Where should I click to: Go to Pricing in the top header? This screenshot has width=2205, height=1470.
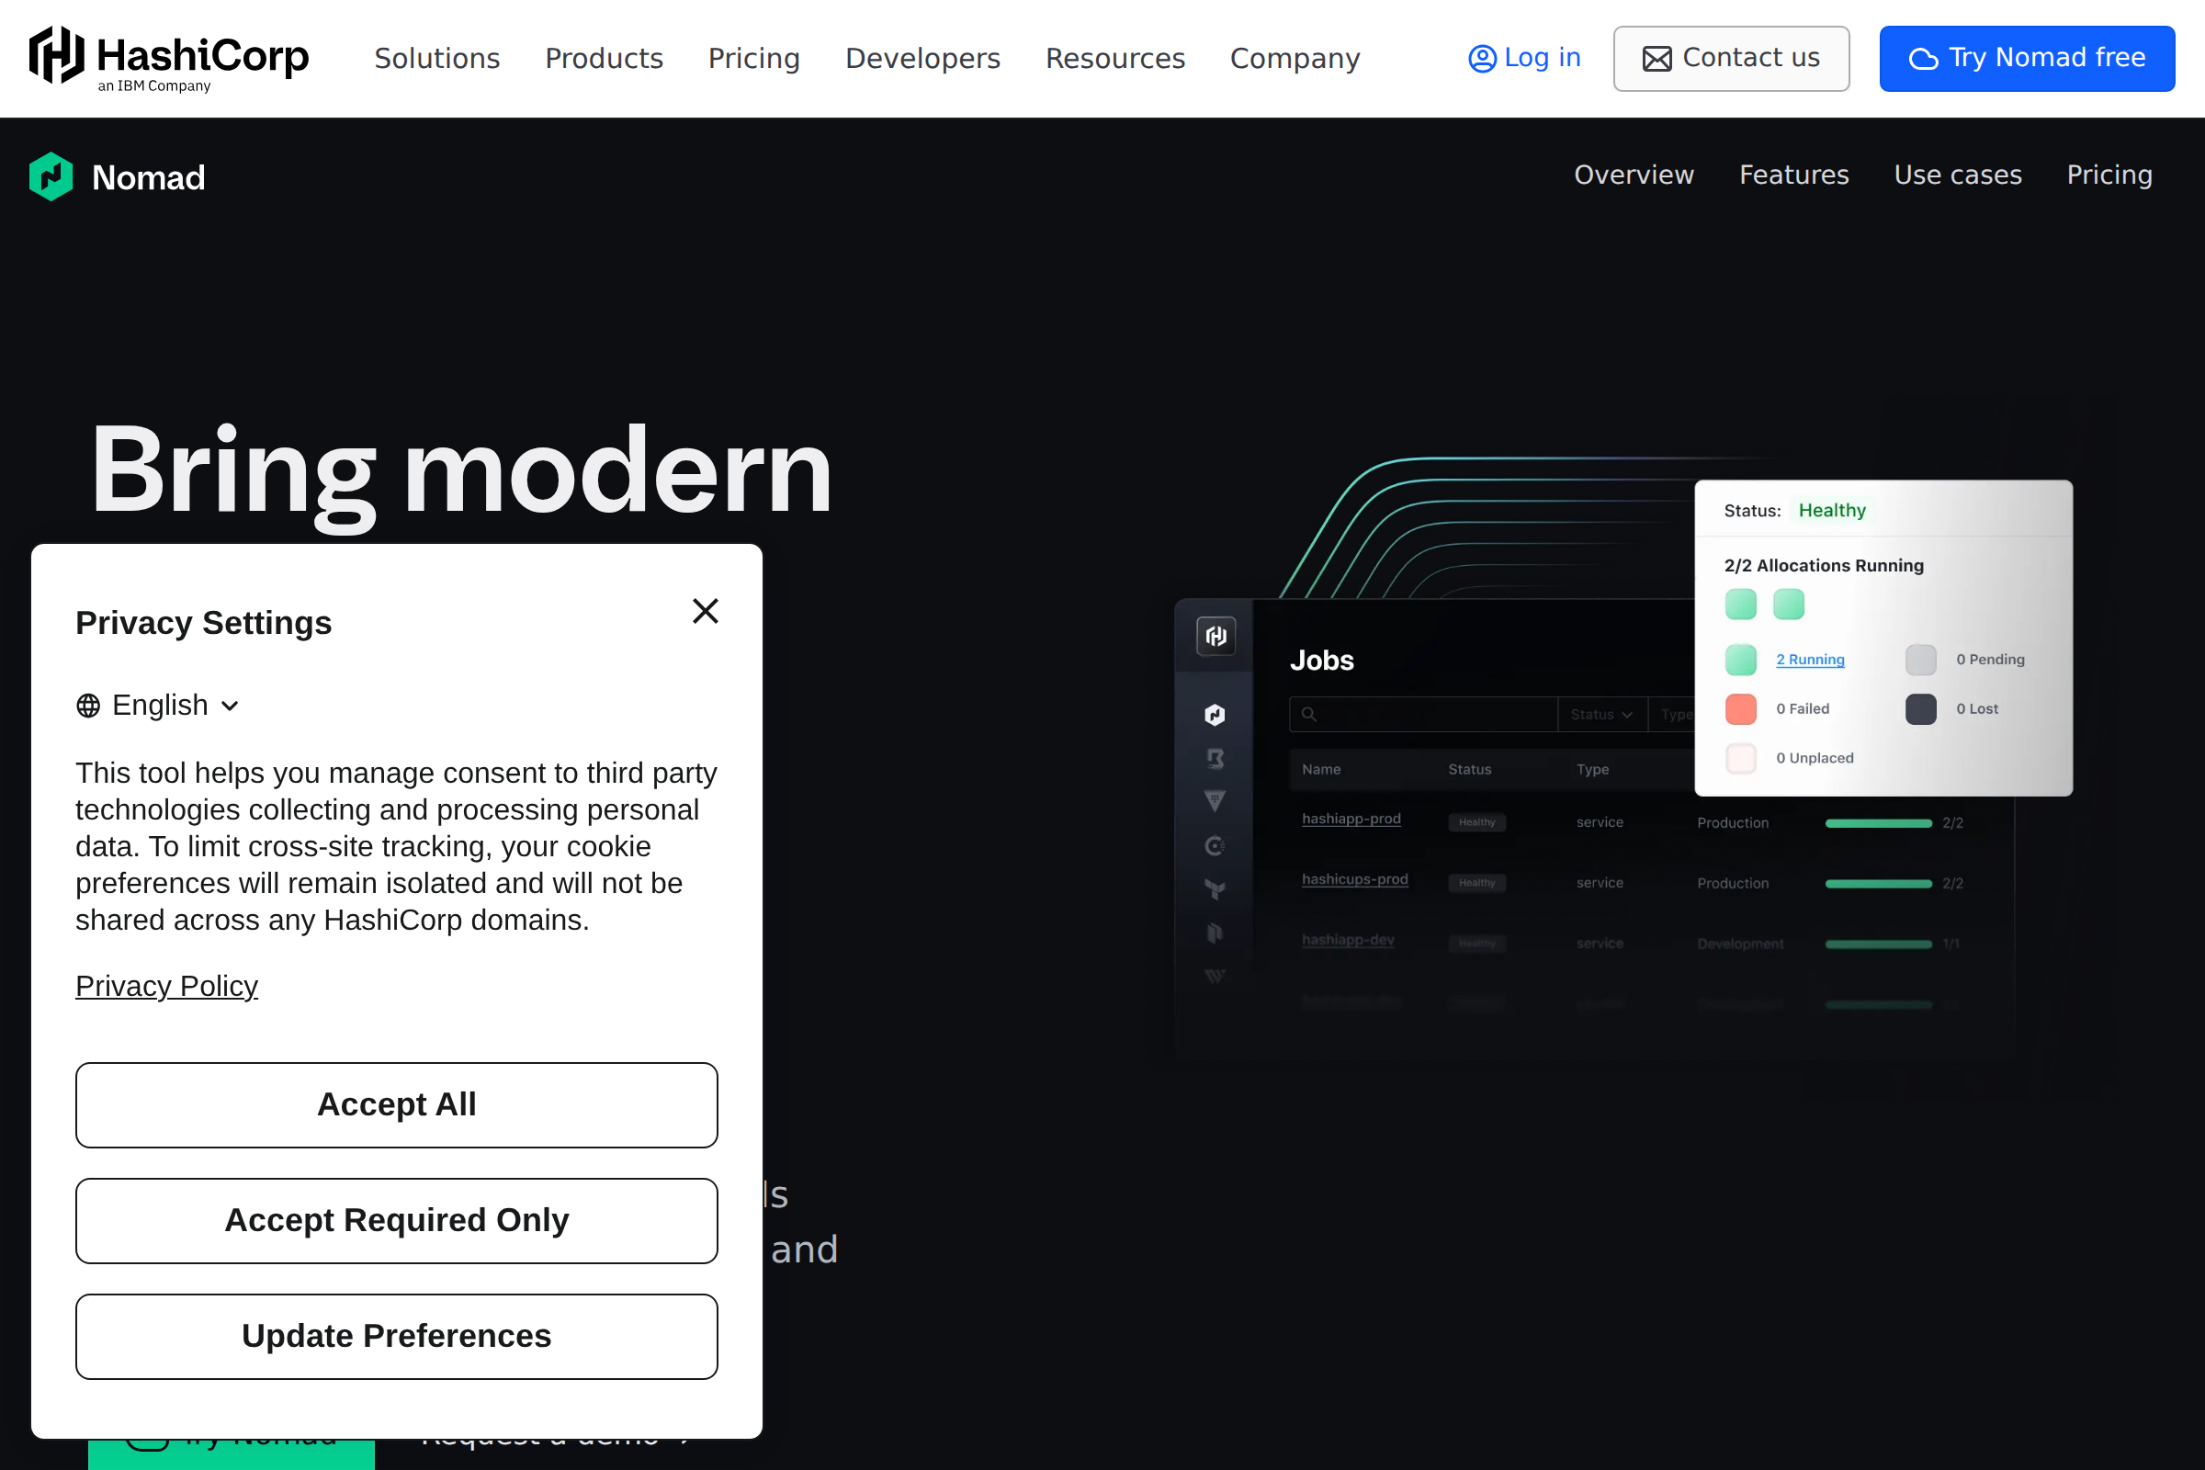click(753, 58)
